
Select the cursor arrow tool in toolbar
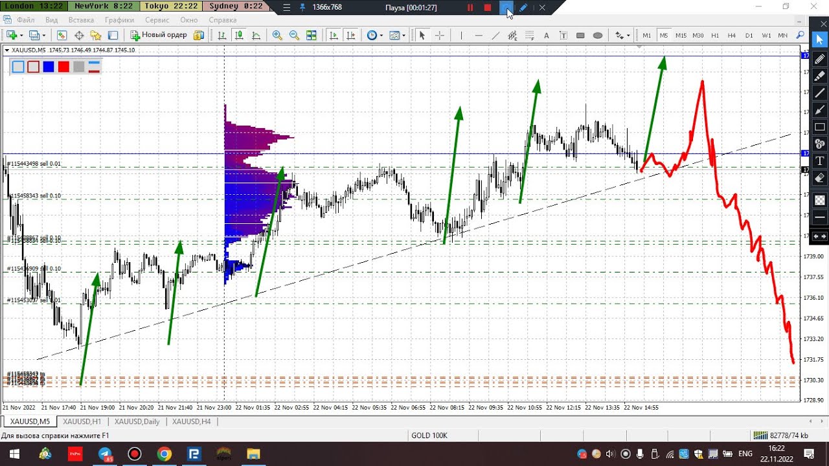pyautogui.click(x=422, y=35)
